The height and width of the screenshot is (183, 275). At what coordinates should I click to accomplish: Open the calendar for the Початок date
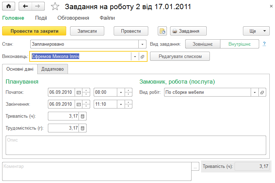pyautogui.click(x=79, y=92)
